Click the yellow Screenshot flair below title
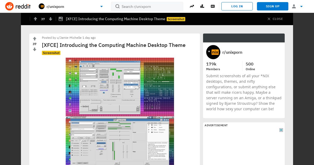 [x=51, y=53]
